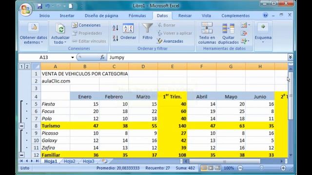Image resolution: width=312 pixels, height=175 pixels.
Task: Click the Quitar duplicados tool
Action: (x=228, y=34)
